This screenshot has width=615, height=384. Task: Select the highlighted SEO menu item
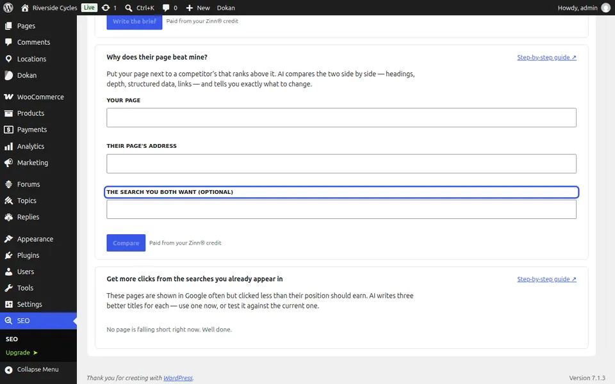pos(38,321)
